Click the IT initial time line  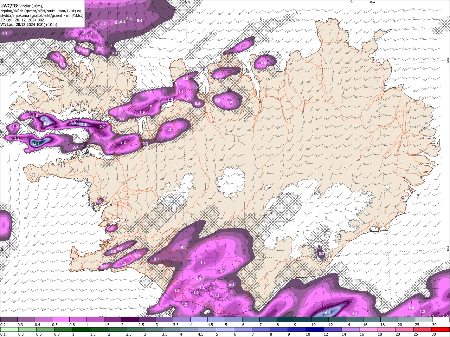pyautogui.click(x=22, y=20)
